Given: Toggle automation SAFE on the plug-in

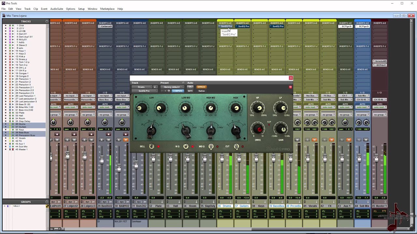Looking at the screenshot, I should (190, 91).
